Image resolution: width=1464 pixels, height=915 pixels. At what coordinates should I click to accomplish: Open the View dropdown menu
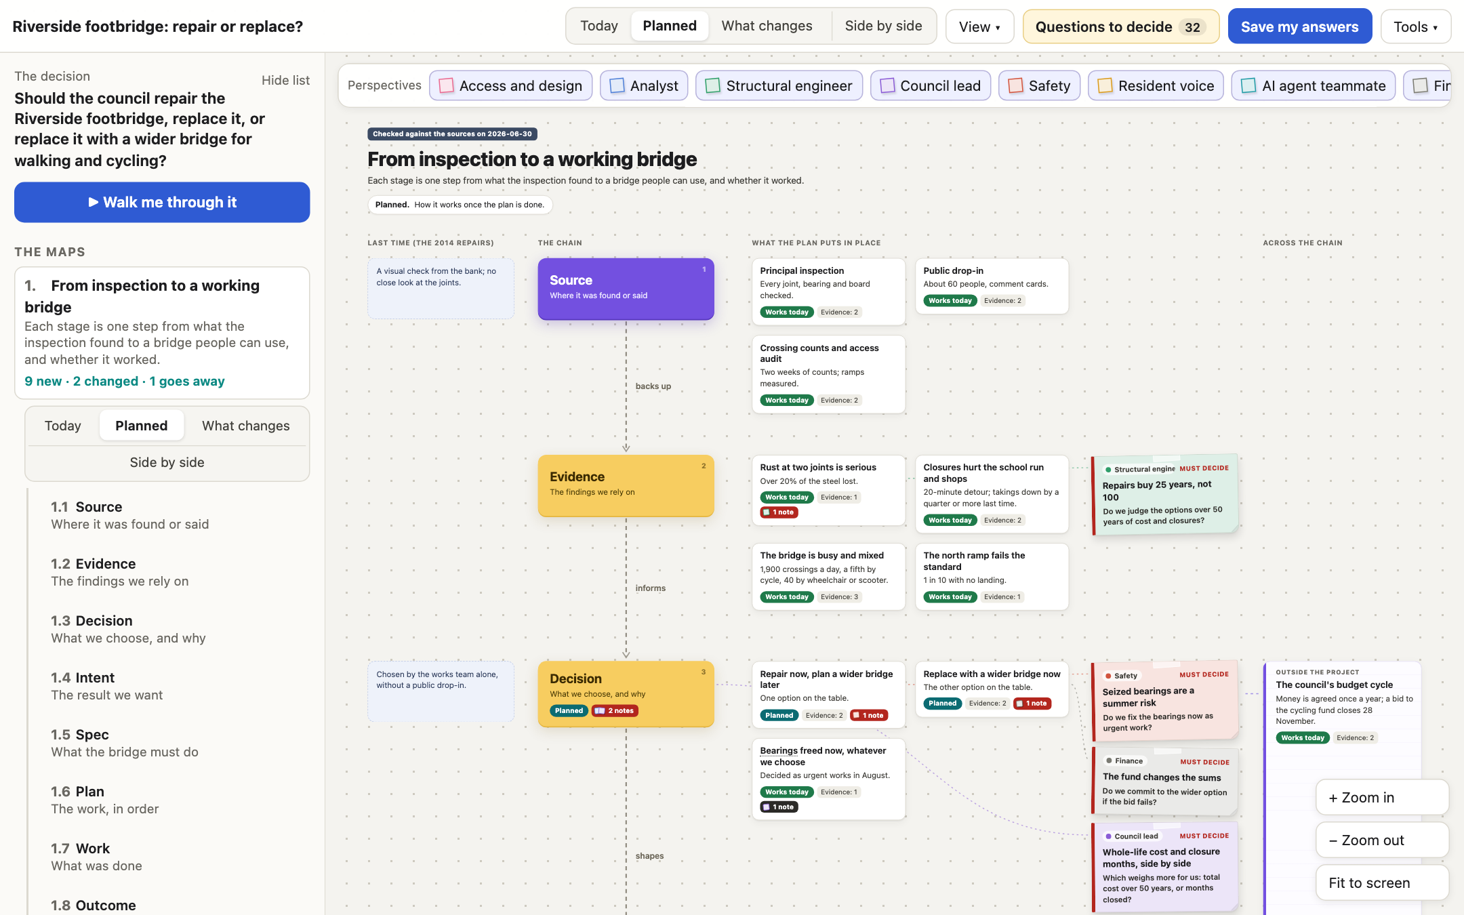(979, 26)
